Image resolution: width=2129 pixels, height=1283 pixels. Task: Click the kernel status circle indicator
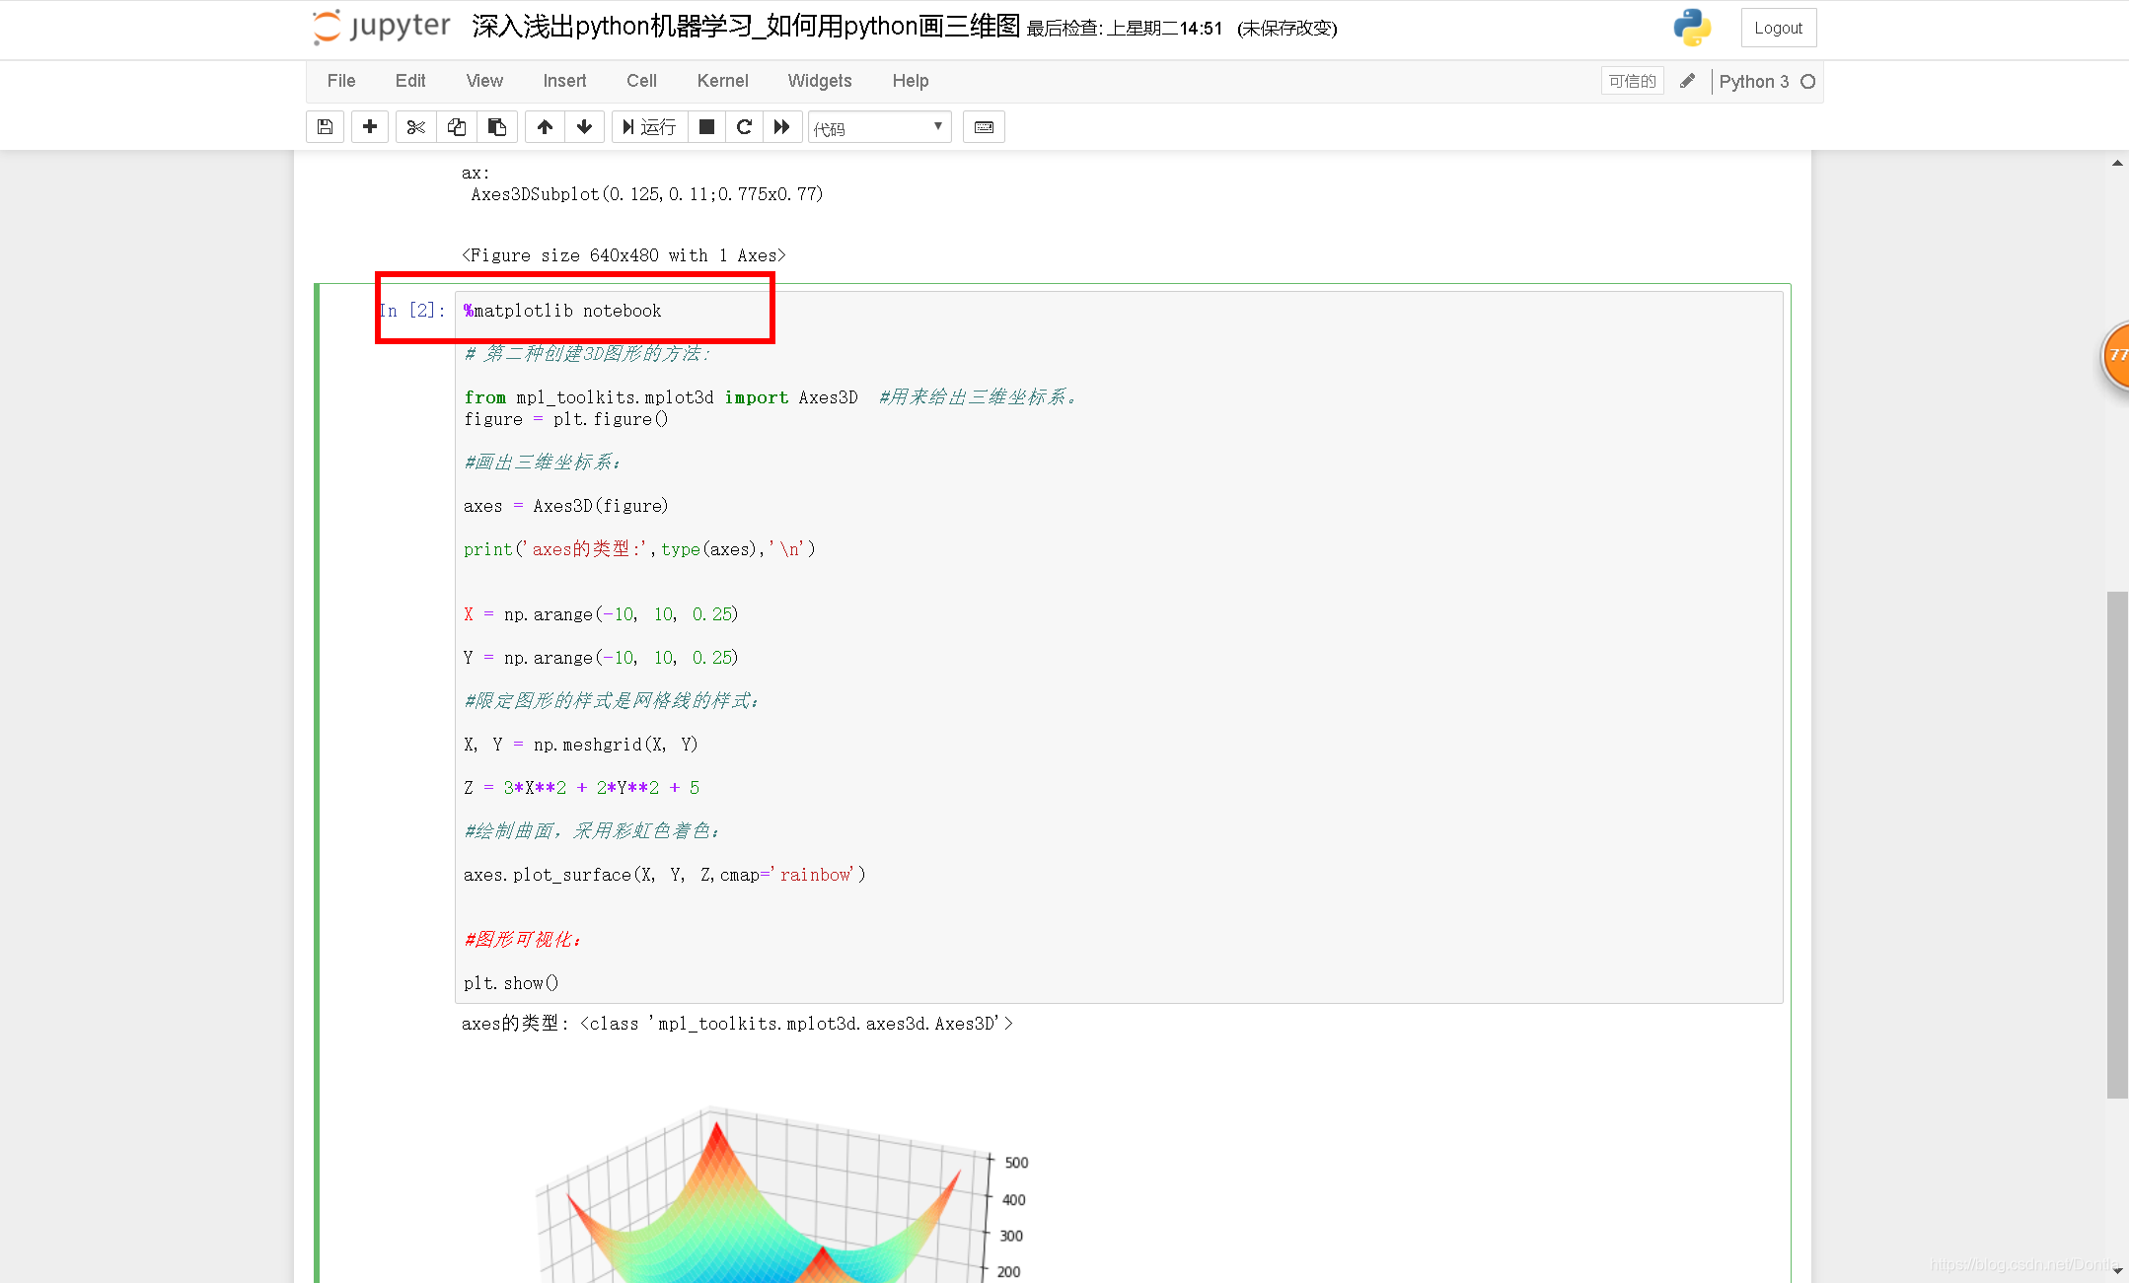pos(1808,82)
